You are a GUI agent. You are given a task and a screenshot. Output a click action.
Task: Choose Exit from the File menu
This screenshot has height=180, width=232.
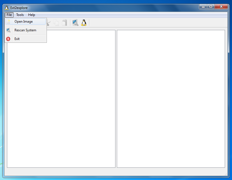[25, 39]
